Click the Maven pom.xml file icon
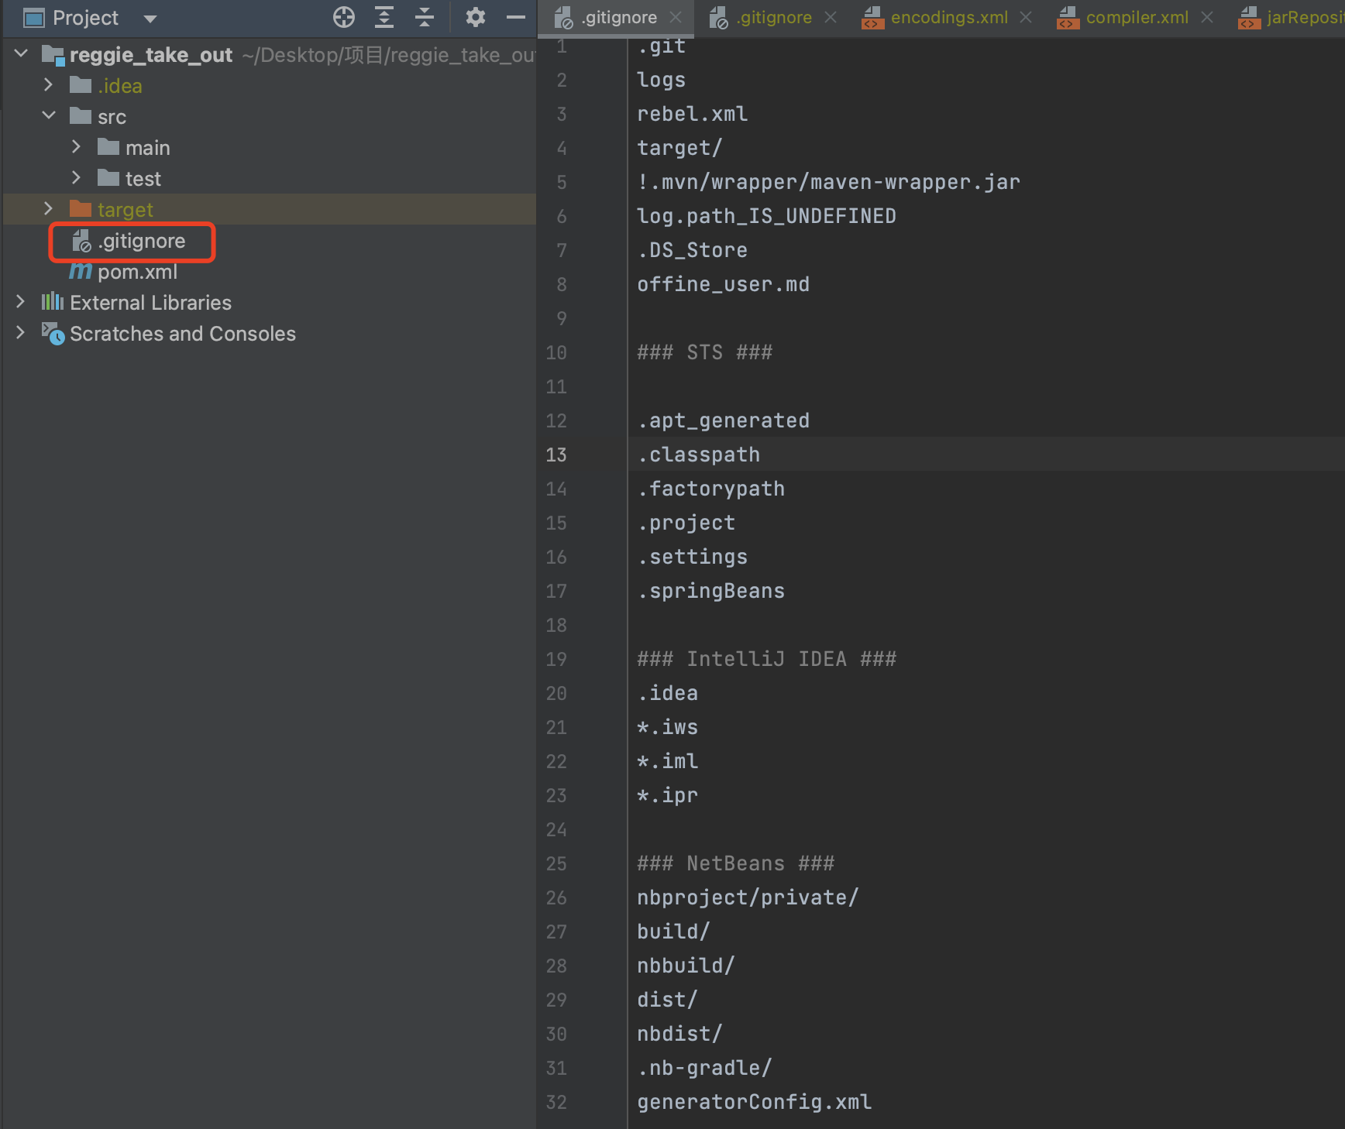The image size is (1345, 1129). 81,272
